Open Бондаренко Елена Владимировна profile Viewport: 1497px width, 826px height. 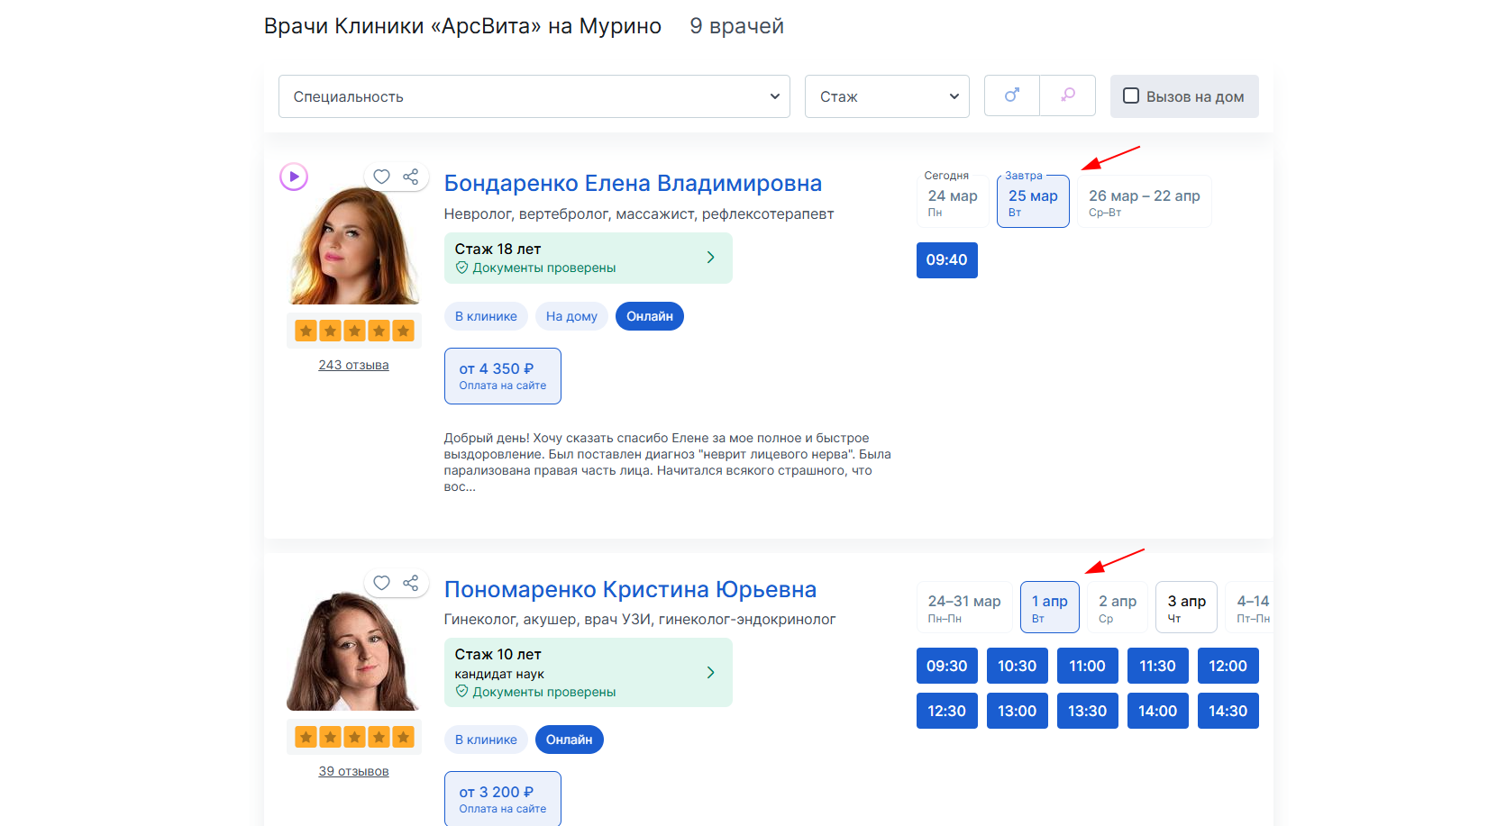click(x=633, y=183)
